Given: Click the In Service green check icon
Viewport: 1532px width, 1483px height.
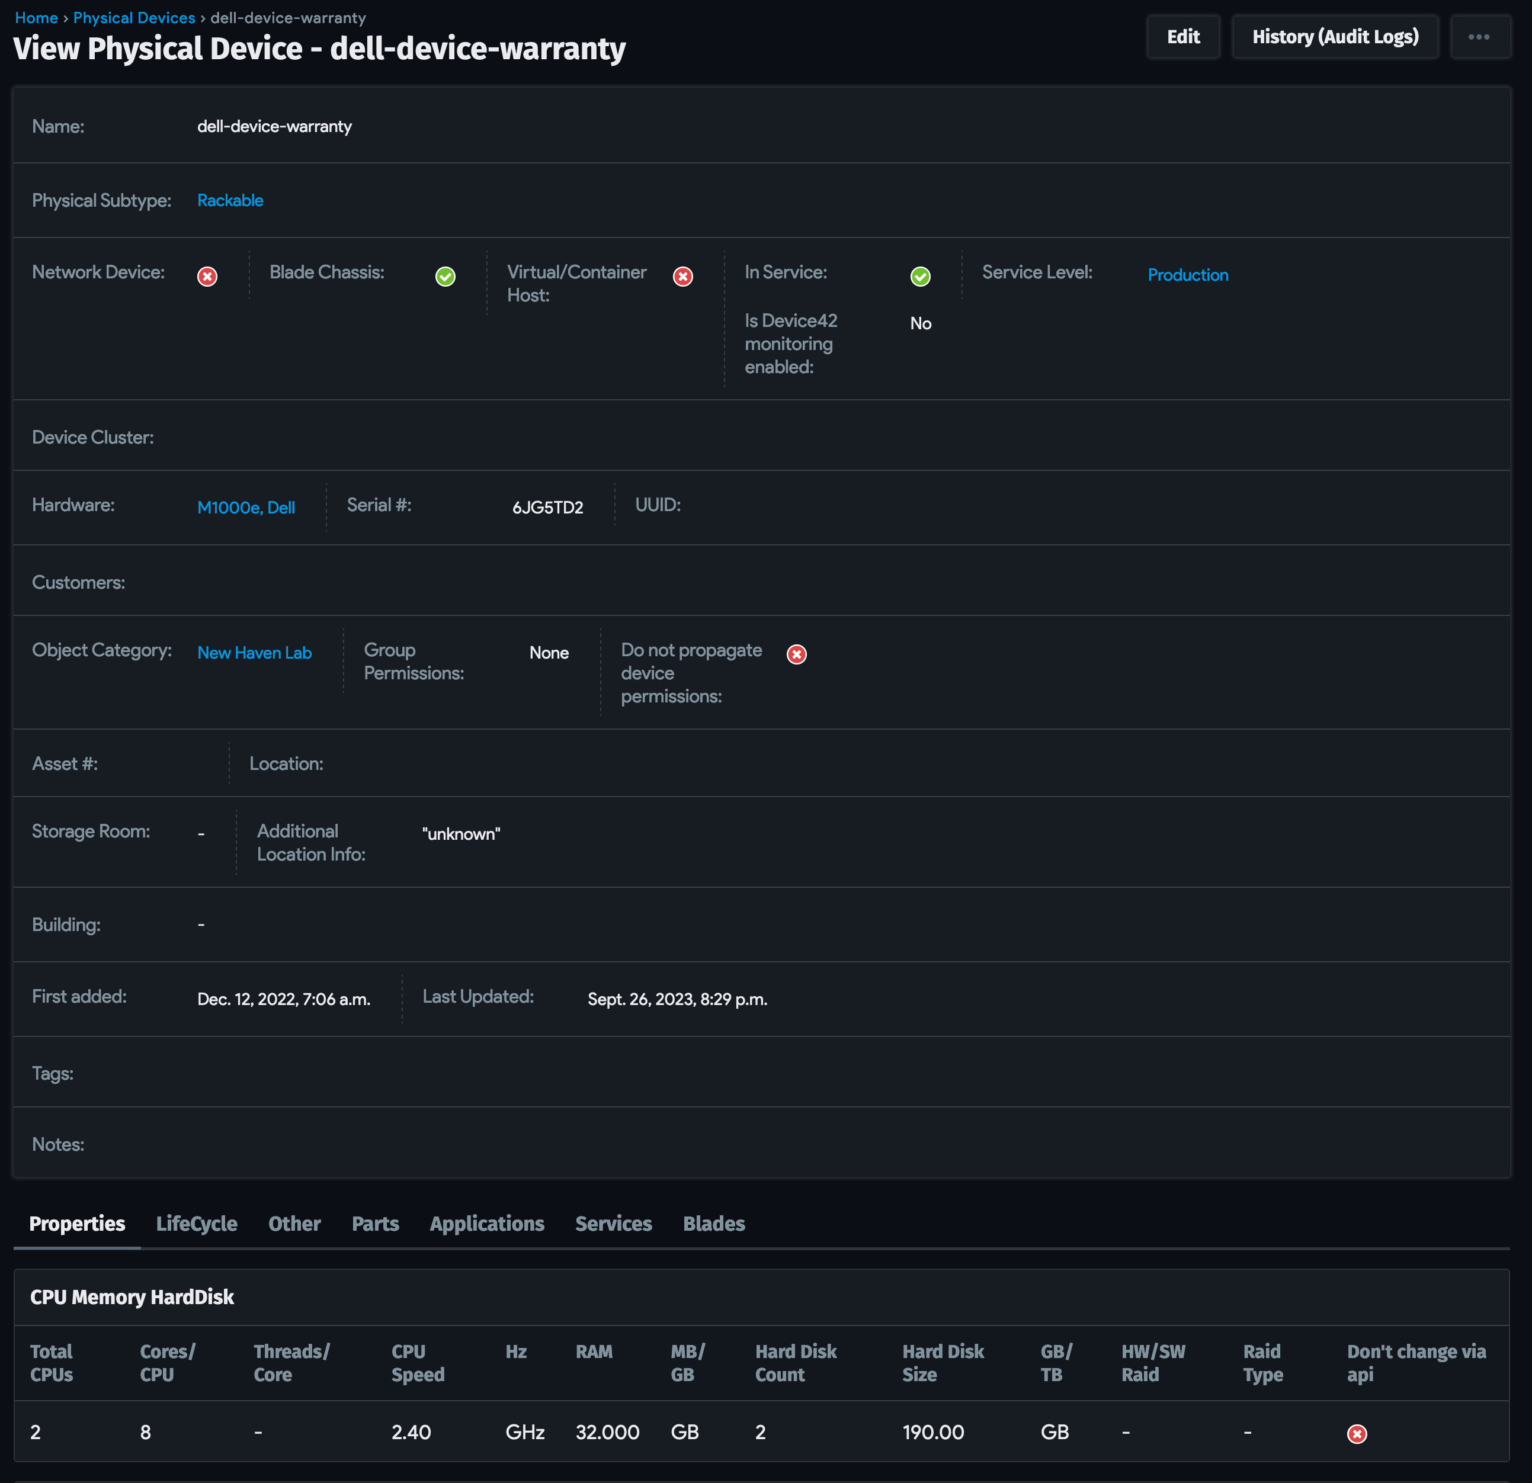Looking at the screenshot, I should (x=920, y=277).
